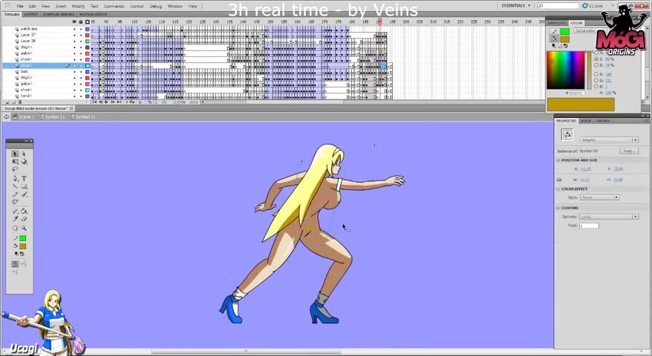Activate the Zoom magnifier tool
This screenshot has height=356, width=652.
(24, 228)
